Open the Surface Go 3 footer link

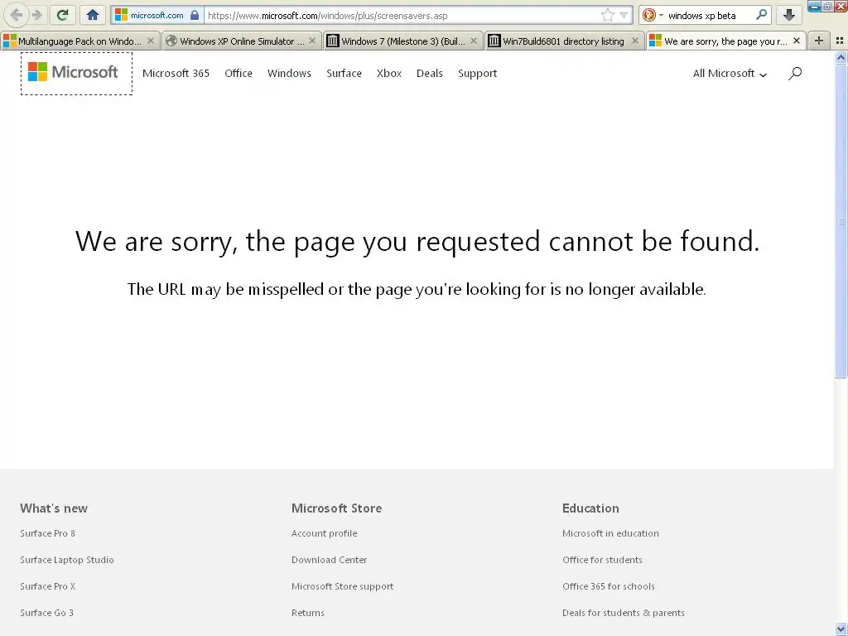pos(46,613)
